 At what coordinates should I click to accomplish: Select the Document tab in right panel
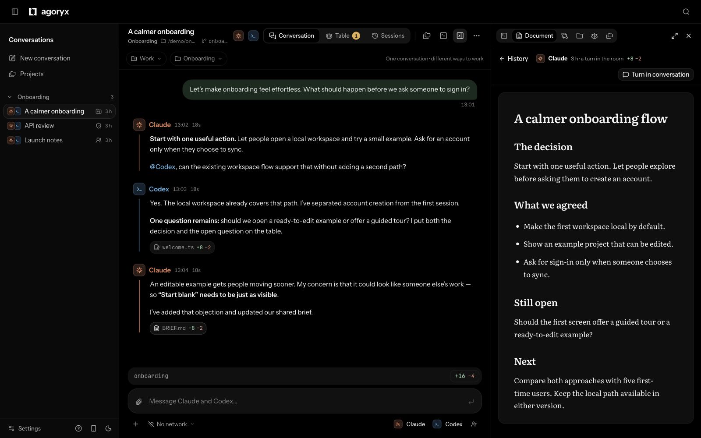click(535, 36)
